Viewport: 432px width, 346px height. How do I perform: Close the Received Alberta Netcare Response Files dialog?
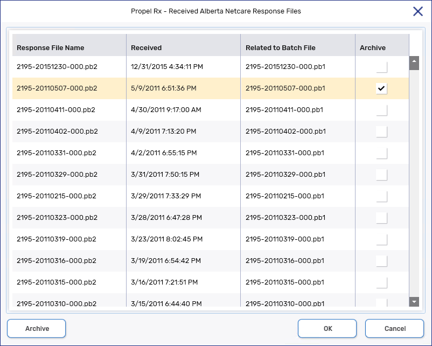(417, 11)
